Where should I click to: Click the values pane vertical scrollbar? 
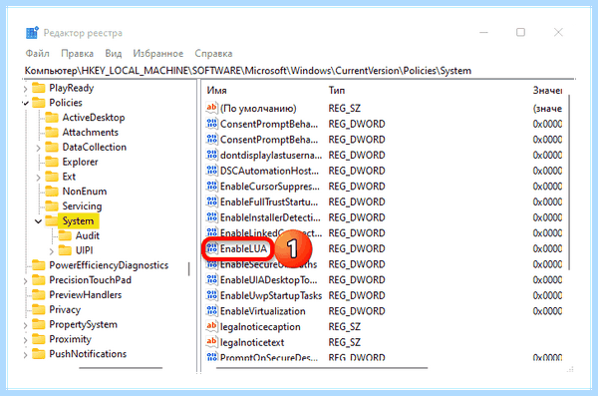click(569, 183)
